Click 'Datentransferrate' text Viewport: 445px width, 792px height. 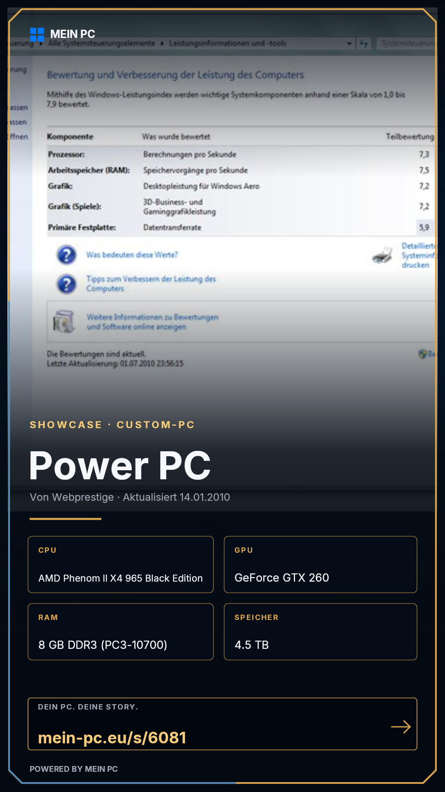click(x=172, y=227)
